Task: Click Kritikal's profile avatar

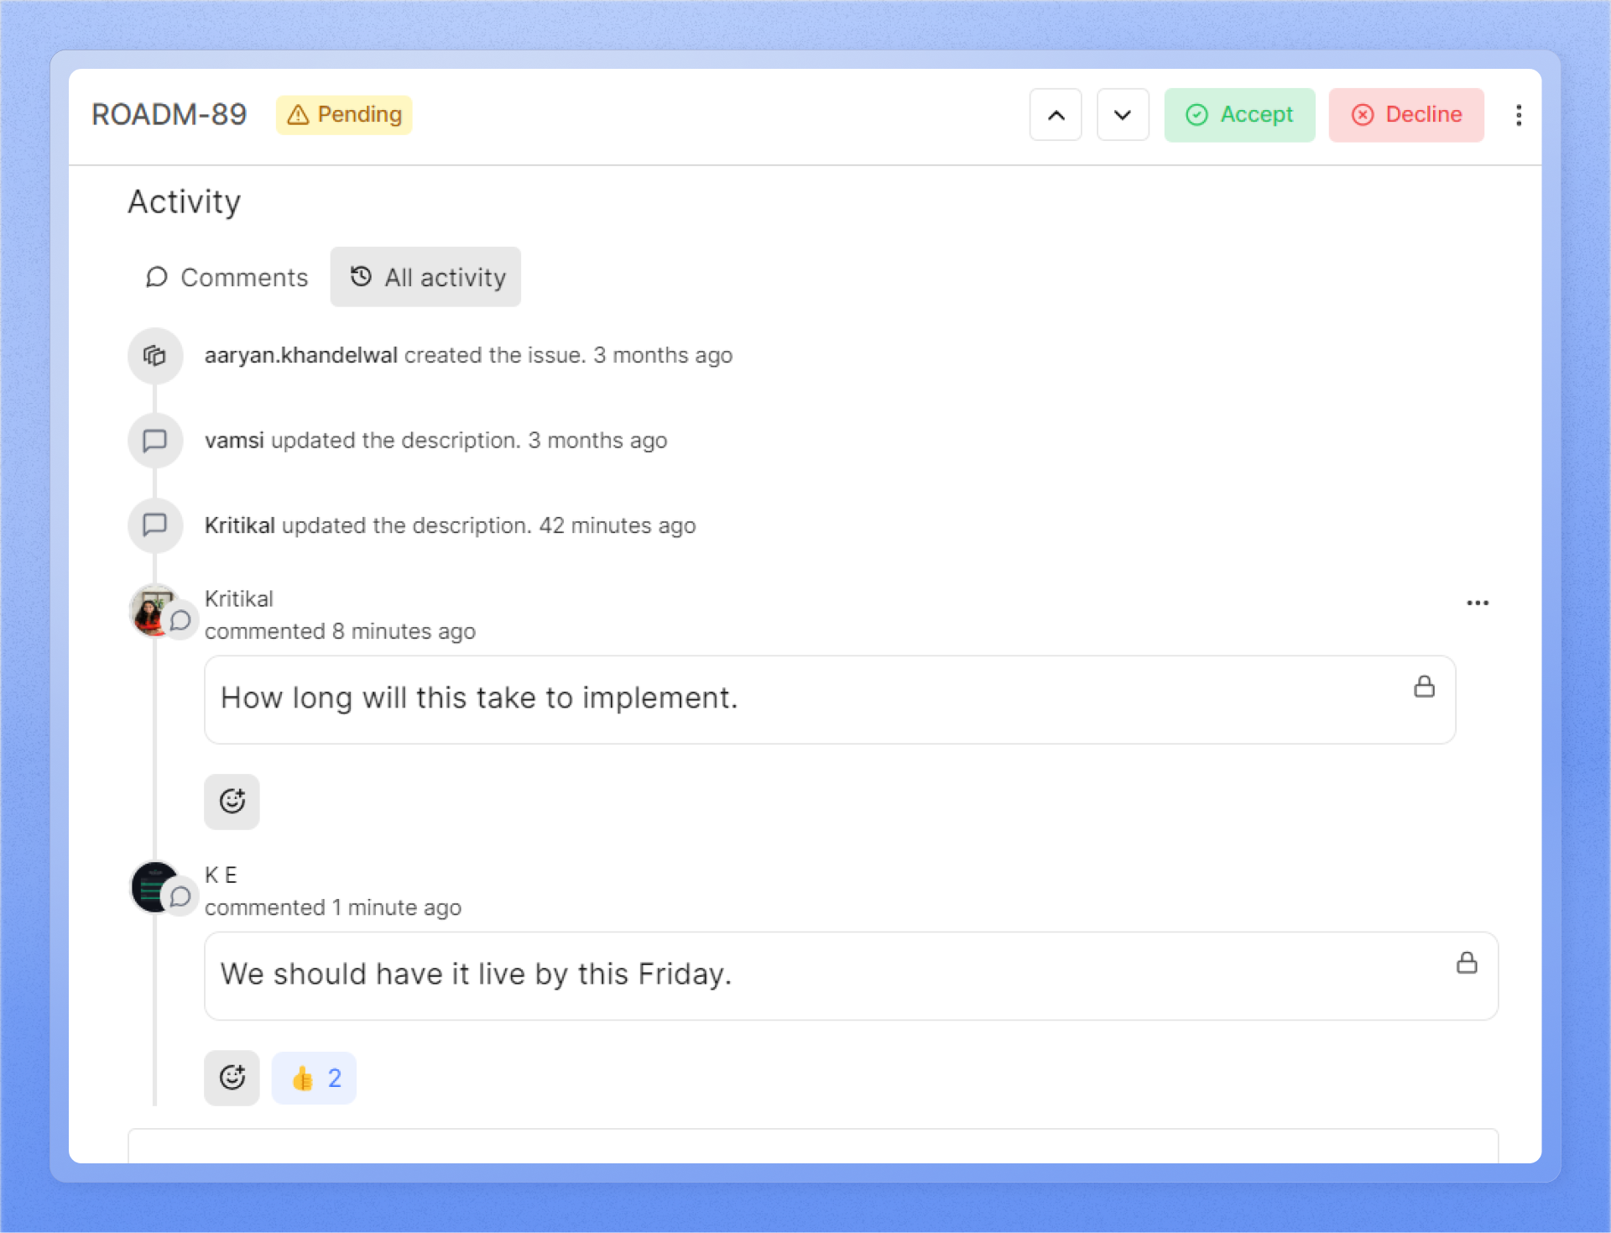Action: click(x=152, y=610)
